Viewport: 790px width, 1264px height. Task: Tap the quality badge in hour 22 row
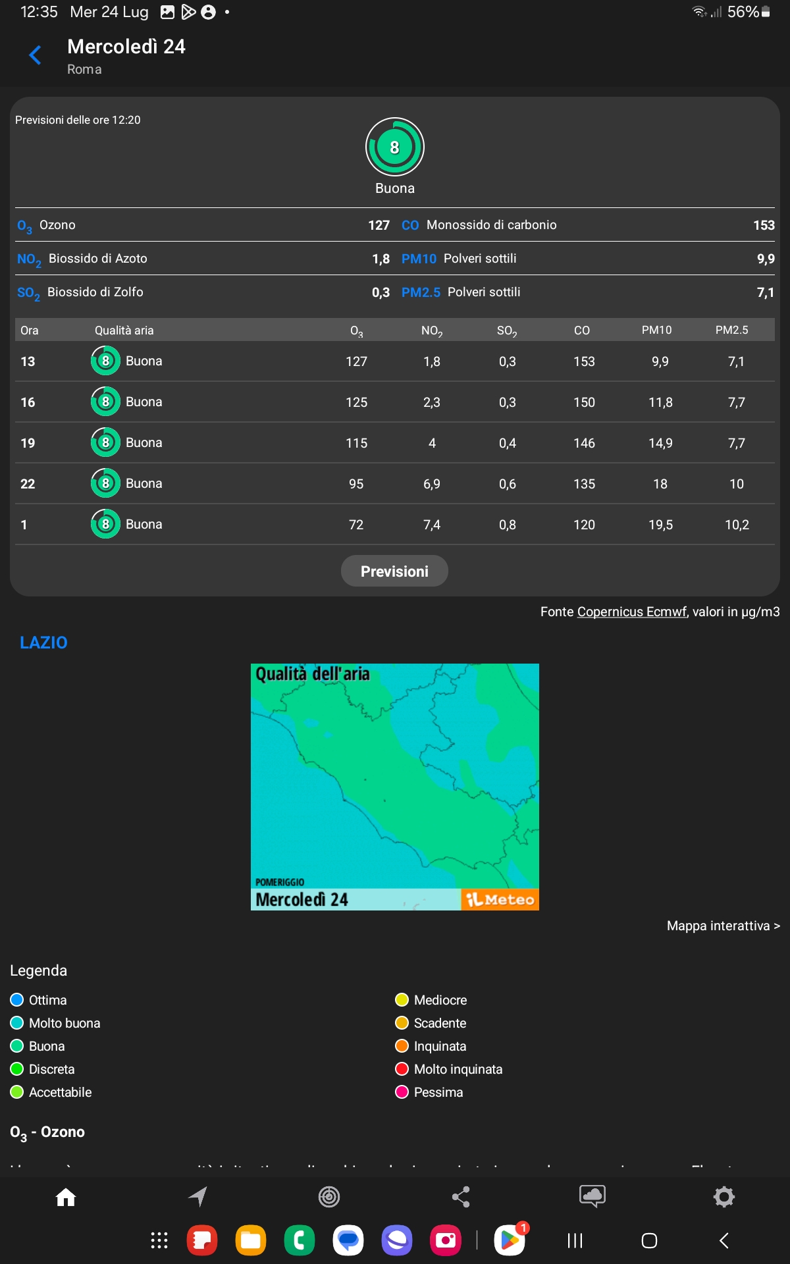coord(105,483)
